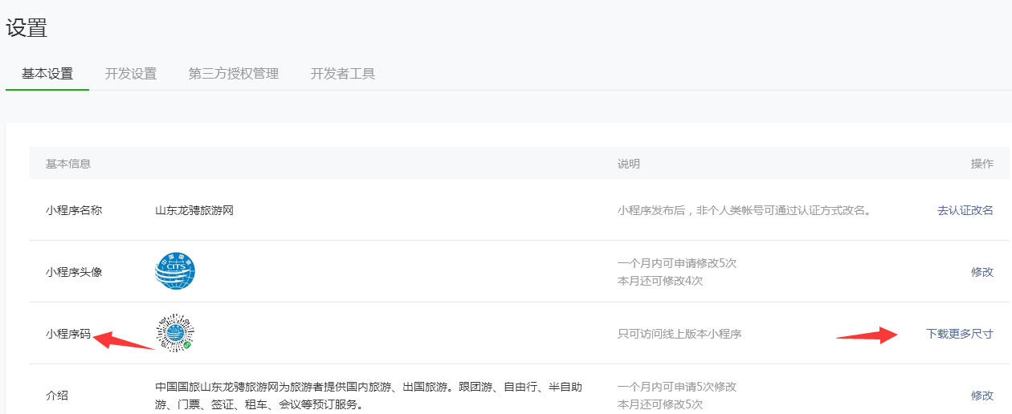
Task: Click 修改 in the 小程序头像 row
Action: pyautogui.click(x=981, y=272)
